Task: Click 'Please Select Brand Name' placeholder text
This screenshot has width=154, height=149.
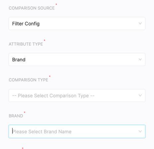Action: (42, 132)
